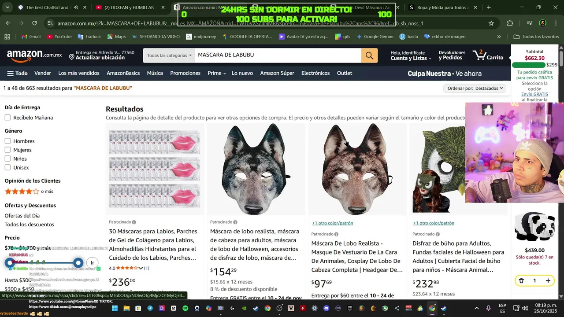Delete the panda item using trash icon
564x317 pixels.
521,280
